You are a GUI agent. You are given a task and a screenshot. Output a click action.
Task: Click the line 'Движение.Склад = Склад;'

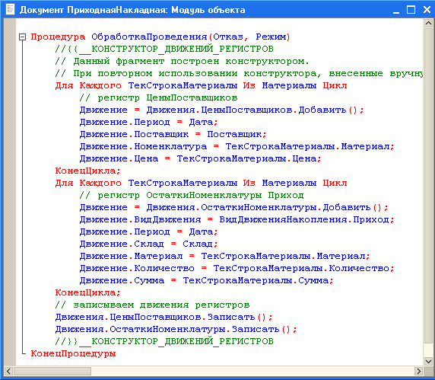pyautogui.click(x=148, y=244)
